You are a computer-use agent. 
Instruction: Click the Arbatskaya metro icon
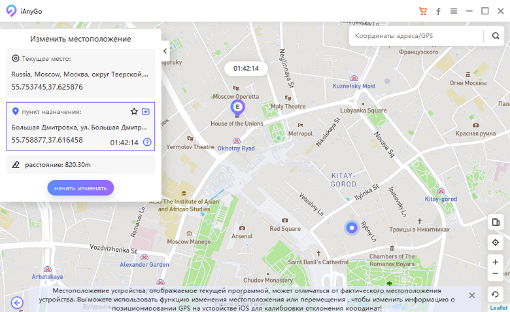click(x=48, y=269)
